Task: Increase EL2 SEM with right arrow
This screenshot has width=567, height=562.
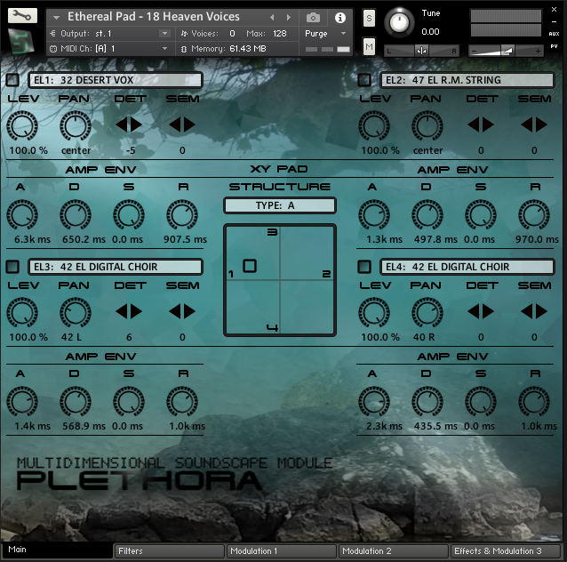Action: [541, 124]
